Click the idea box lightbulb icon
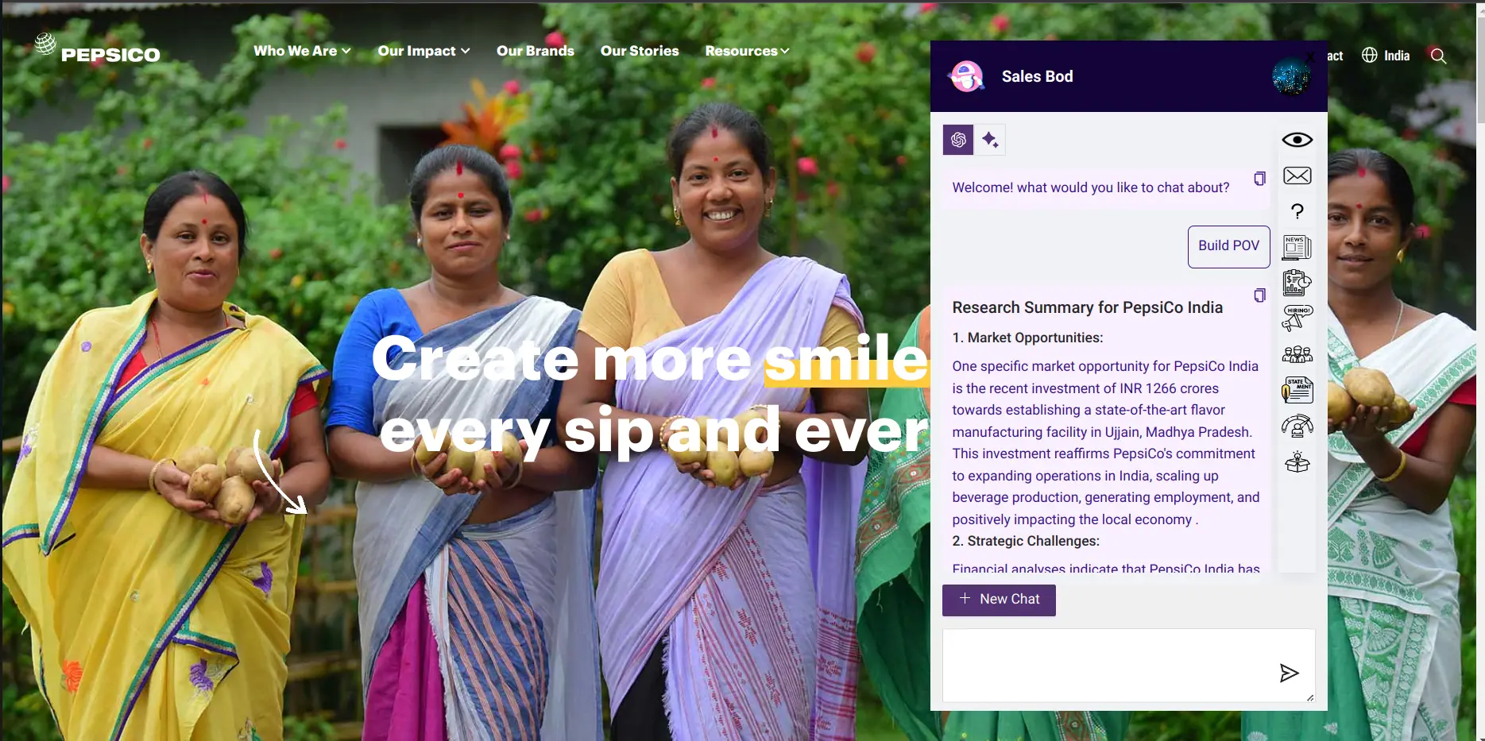 click(1297, 461)
